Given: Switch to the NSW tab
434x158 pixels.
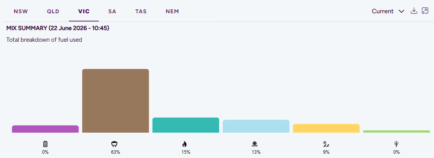Looking at the screenshot, I should tap(21, 12).
